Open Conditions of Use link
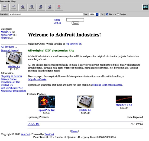 tap(10, 82)
